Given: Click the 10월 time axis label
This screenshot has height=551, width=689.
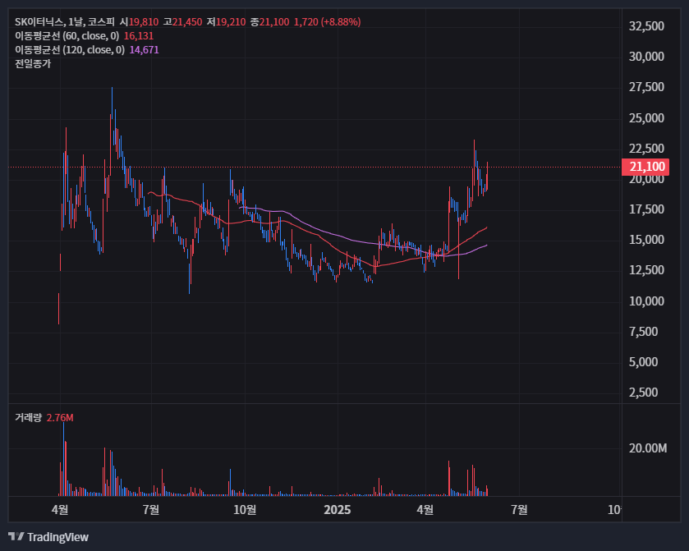Looking at the screenshot, I should pyautogui.click(x=245, y=510).
